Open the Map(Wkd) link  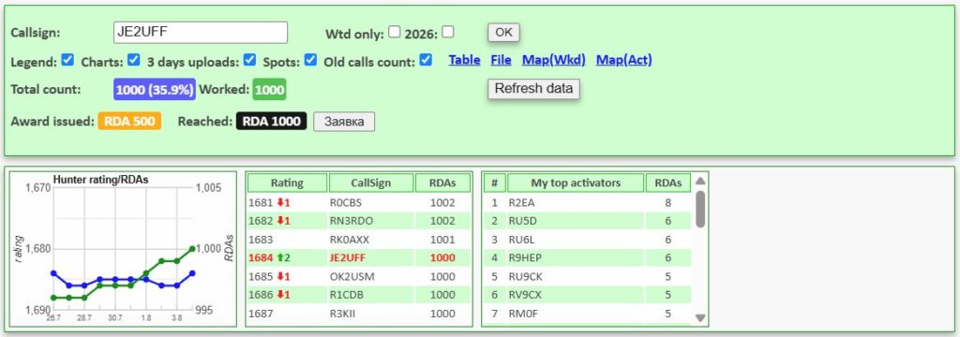553,60
